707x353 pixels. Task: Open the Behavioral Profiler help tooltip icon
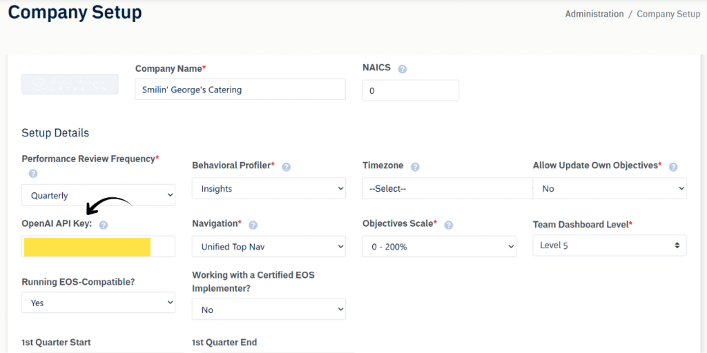click(x=287, y=167)
